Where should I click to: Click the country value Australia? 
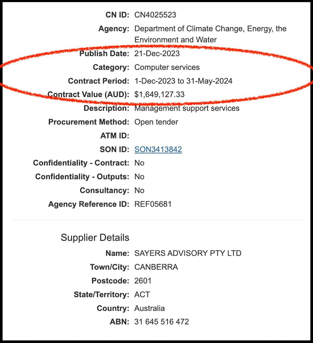tap(149, 308)
